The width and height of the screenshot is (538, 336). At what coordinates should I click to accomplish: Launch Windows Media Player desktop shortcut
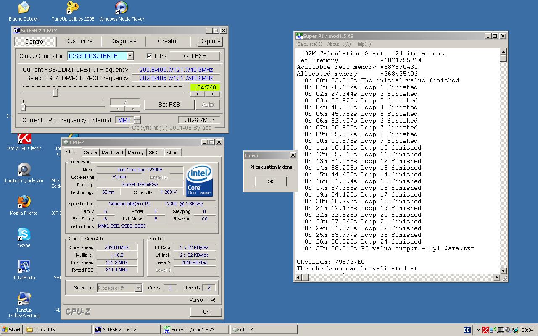click(121, 11)
